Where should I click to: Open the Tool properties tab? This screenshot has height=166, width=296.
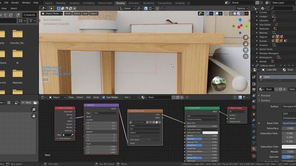(x=254, y=77)
